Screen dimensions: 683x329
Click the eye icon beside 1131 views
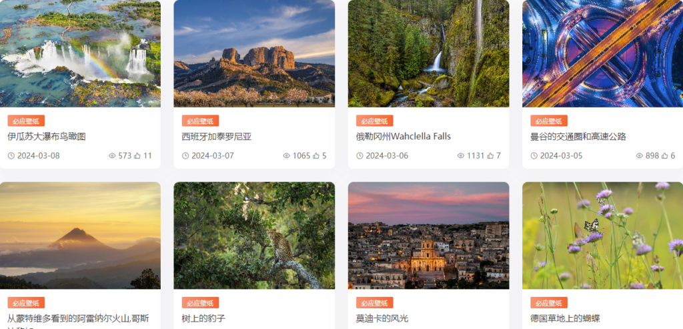pos(460,155)
